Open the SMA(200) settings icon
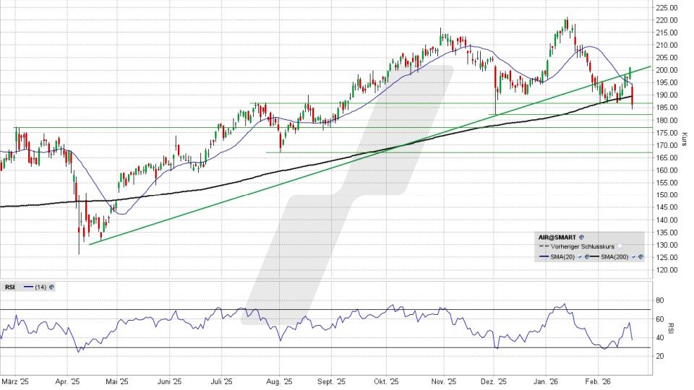This screenshot has width=694, height=390. click(x=641, y=256)
